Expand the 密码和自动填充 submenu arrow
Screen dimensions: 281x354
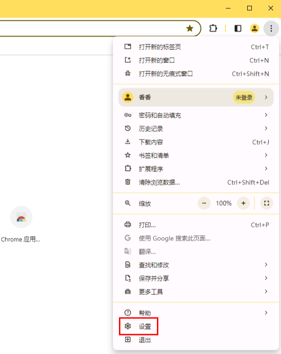pyautogui.click(x=266, y=115)
